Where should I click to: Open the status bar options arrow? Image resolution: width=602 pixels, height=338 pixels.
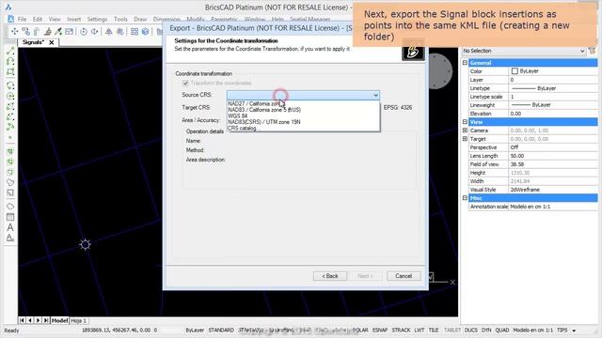point(574,330)
